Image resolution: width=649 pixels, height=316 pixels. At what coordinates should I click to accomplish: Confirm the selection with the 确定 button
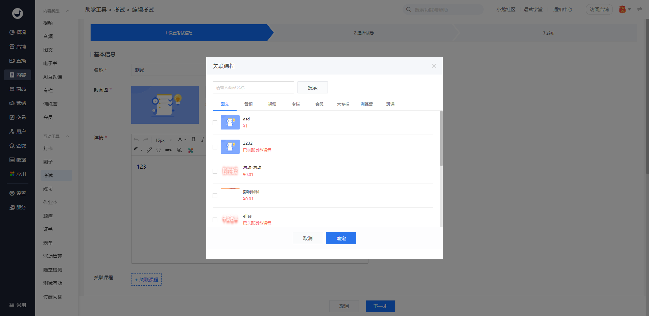(x=341, y=238)
